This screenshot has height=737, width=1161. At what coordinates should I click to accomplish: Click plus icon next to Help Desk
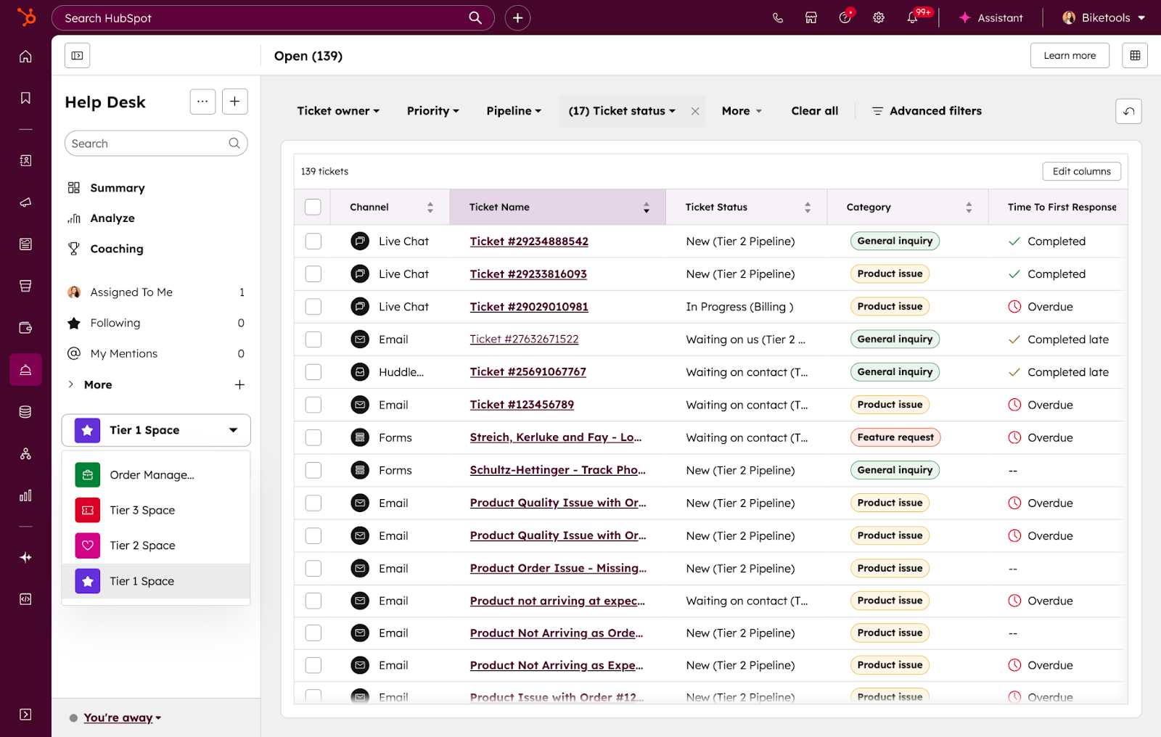click(x=234, y=102)
